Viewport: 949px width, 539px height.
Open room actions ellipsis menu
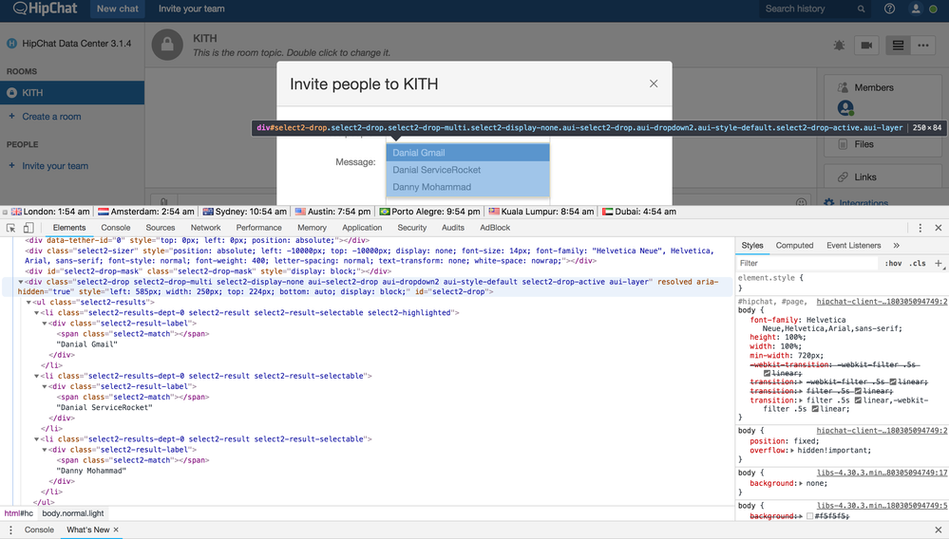coord(923,46)
